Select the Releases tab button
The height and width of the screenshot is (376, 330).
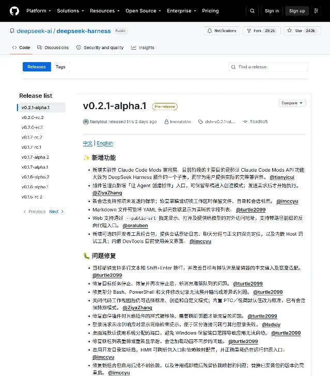pos(37,67)
